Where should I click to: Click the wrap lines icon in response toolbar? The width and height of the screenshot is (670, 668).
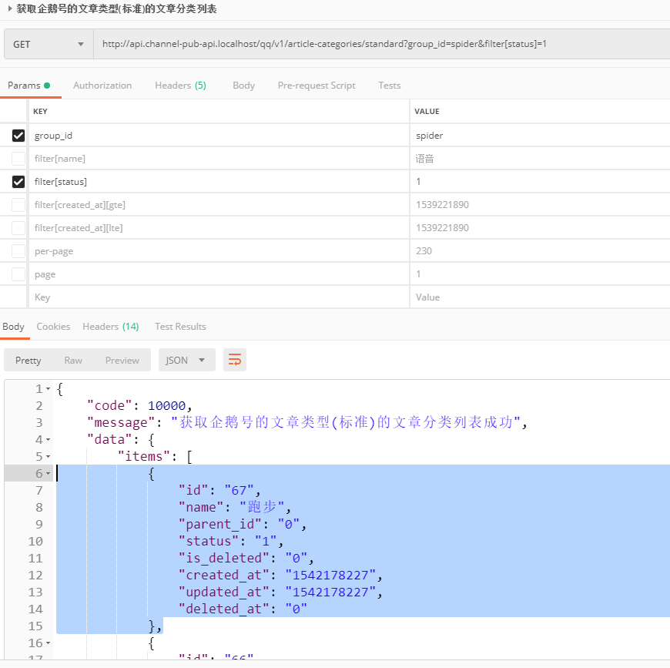[x=235, y=360]
